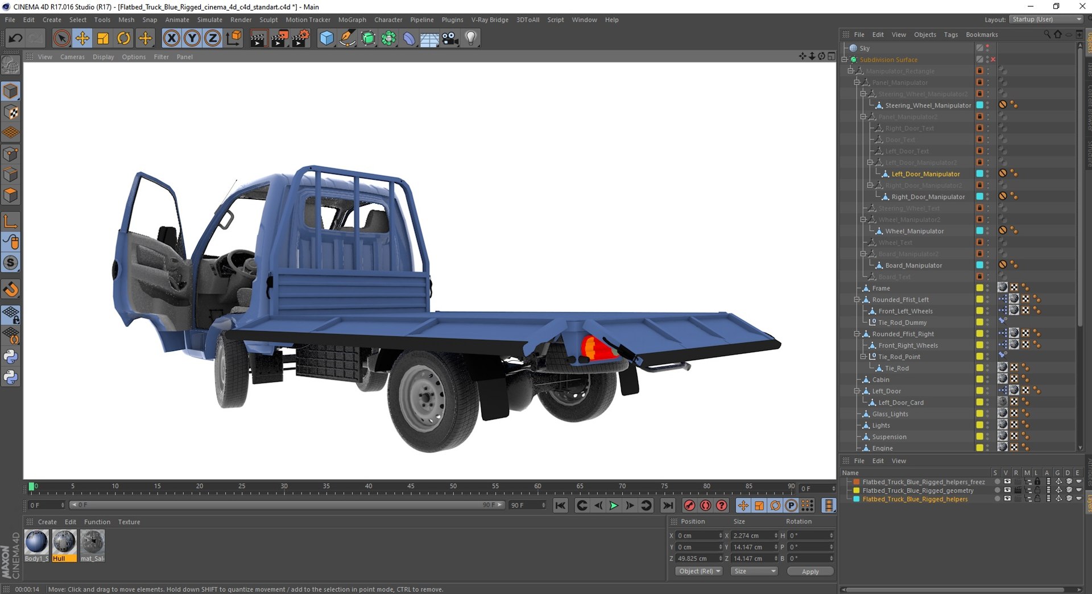Screen dimensions: 1092x594
Task: Toggle the Snap S icon in left palette
Action: click(11, 262)
